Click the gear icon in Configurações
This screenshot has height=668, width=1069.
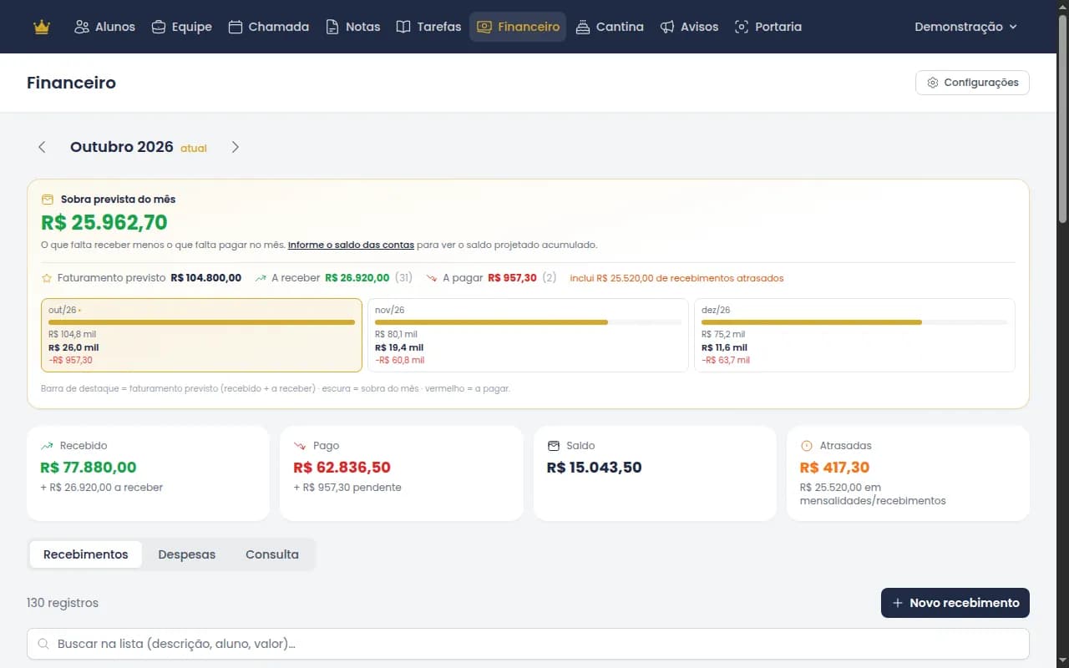[x=933, y=83]
